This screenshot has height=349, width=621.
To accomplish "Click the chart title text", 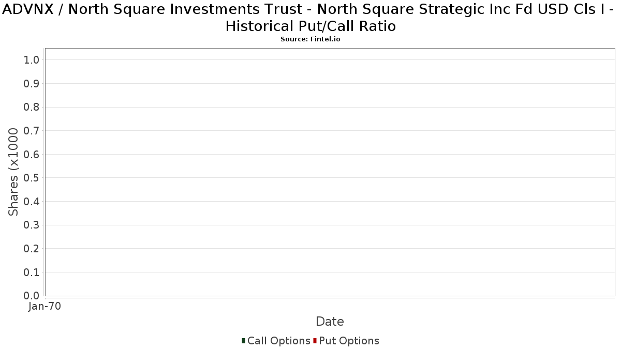I will tap(310, 18).
